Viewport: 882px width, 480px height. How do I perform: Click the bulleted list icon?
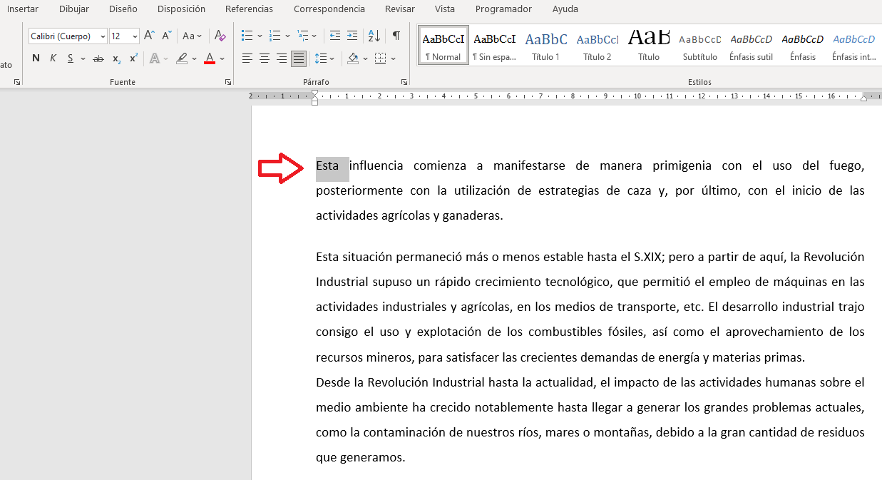(x=247, y=36)
